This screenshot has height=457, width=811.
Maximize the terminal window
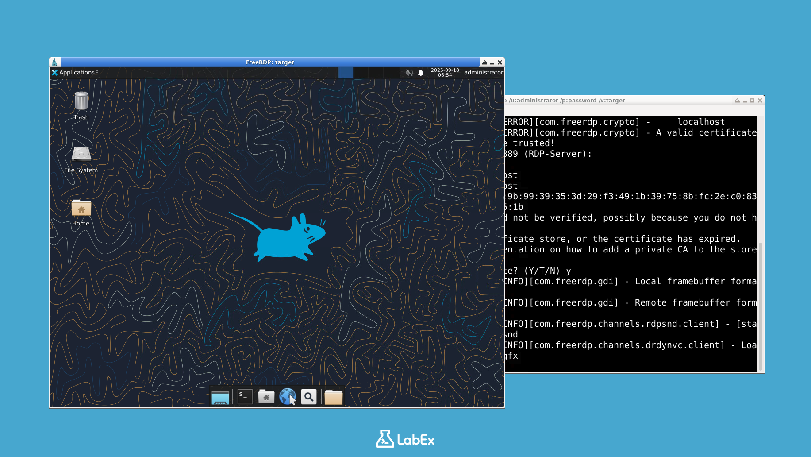(x=752, y=101)
